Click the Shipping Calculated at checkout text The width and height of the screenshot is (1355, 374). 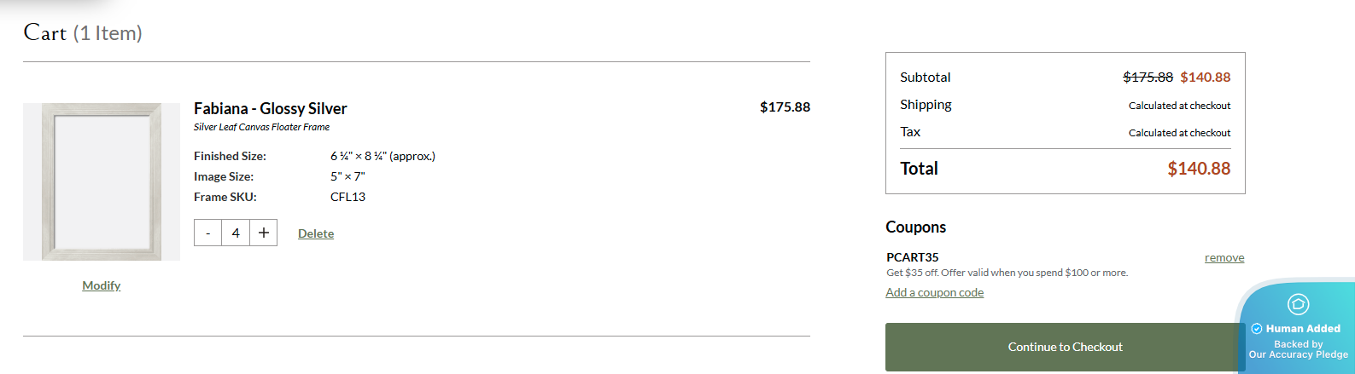click(1179, 106)
